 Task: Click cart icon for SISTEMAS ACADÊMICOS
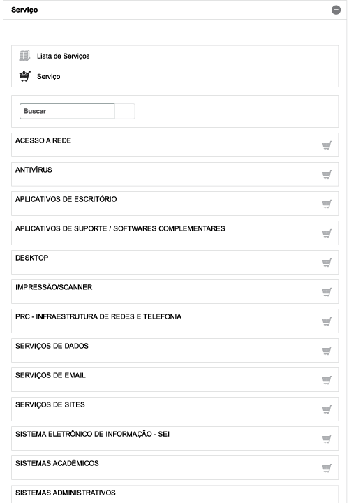(327, 468)
